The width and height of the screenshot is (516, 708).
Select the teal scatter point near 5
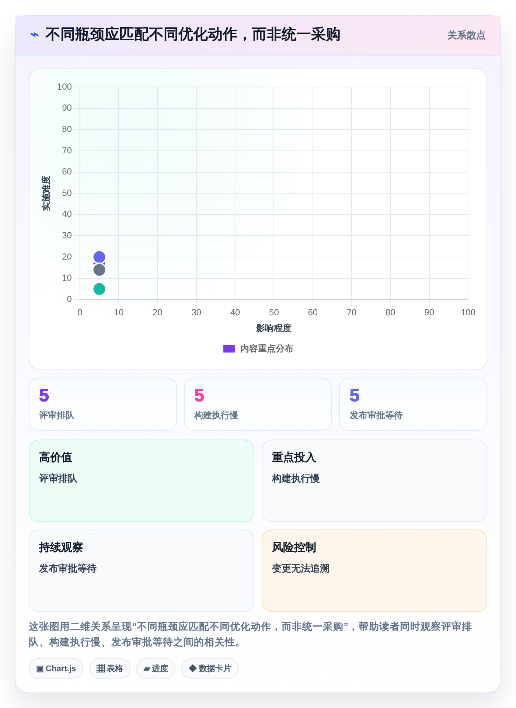coord(99,289)
